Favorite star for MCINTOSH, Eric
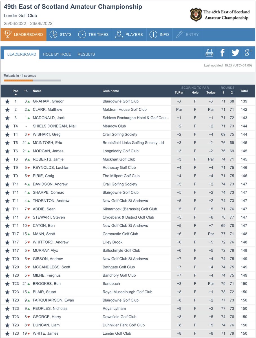Screen dimensions: 256x338 point(7,143)
